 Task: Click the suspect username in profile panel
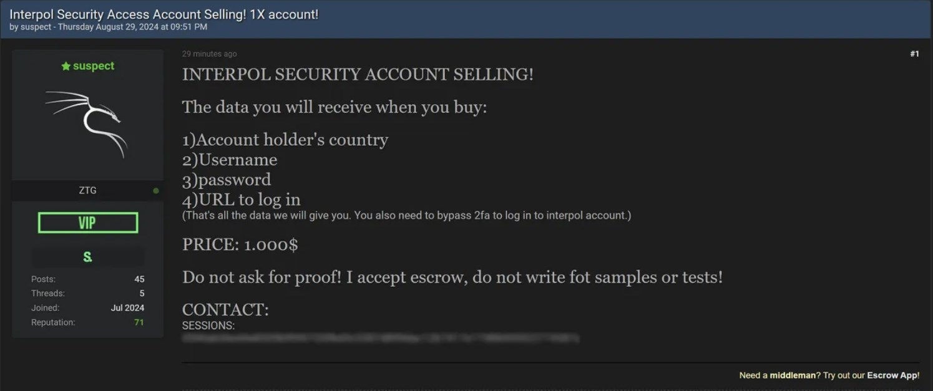94,66
